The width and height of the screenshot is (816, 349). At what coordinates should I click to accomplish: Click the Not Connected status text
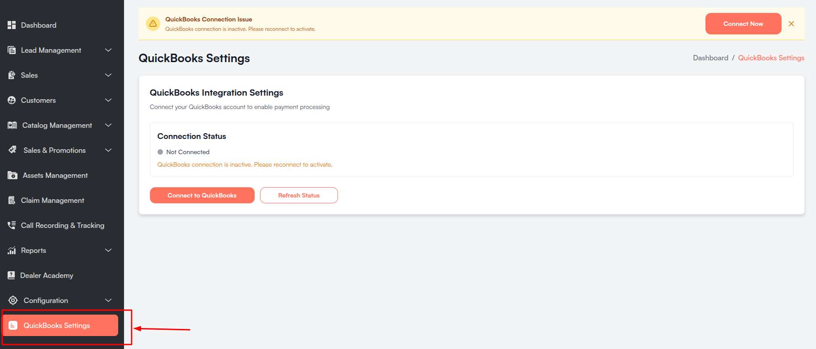pos(188,152)
